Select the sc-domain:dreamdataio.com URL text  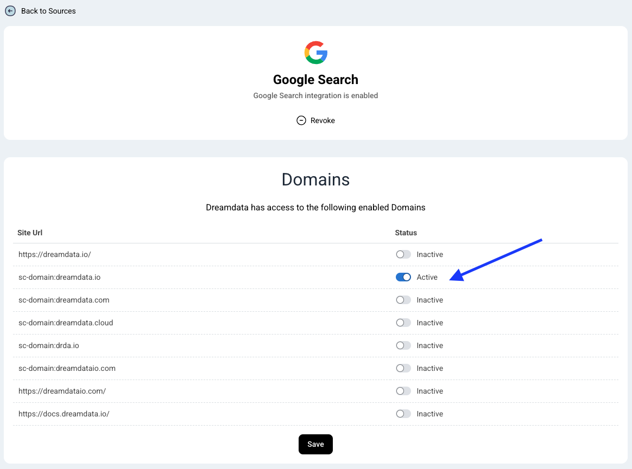coord(67,368)
